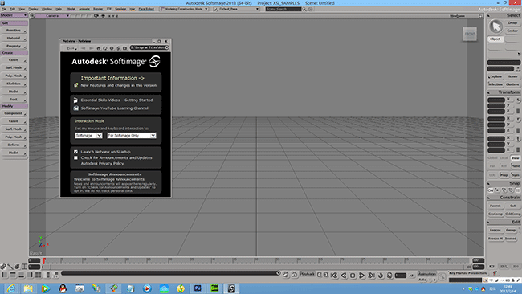Open Autodesk Privacy Policy link
Image resolution: width=522 pixels, height=294 pixels.
102,164
